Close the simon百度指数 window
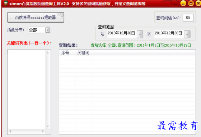 click(198, 3)
